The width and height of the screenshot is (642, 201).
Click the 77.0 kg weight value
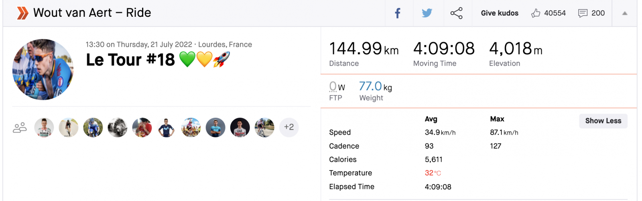(x=370, y=86)
